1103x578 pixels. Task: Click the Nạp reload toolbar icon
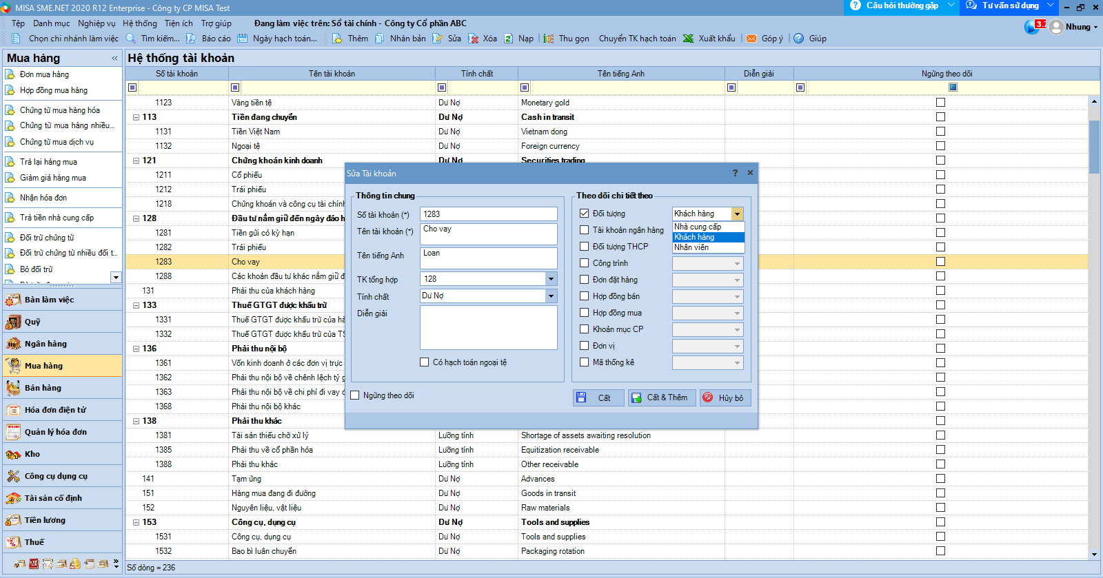(508, 39)
